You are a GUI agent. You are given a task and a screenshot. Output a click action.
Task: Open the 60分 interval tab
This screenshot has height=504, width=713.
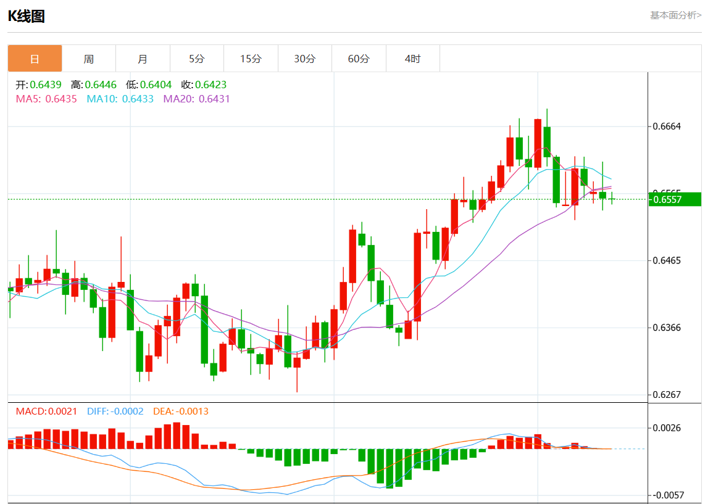(x=359, y=59)
